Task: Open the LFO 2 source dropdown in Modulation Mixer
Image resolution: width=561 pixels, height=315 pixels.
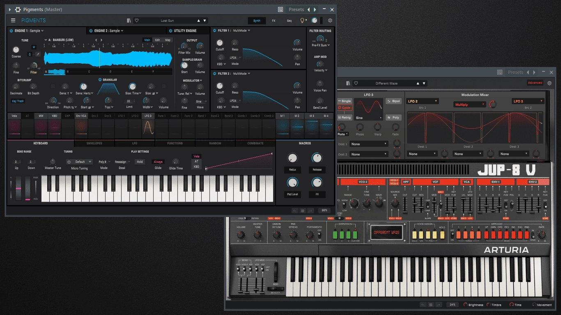Action: coord(423,101)
